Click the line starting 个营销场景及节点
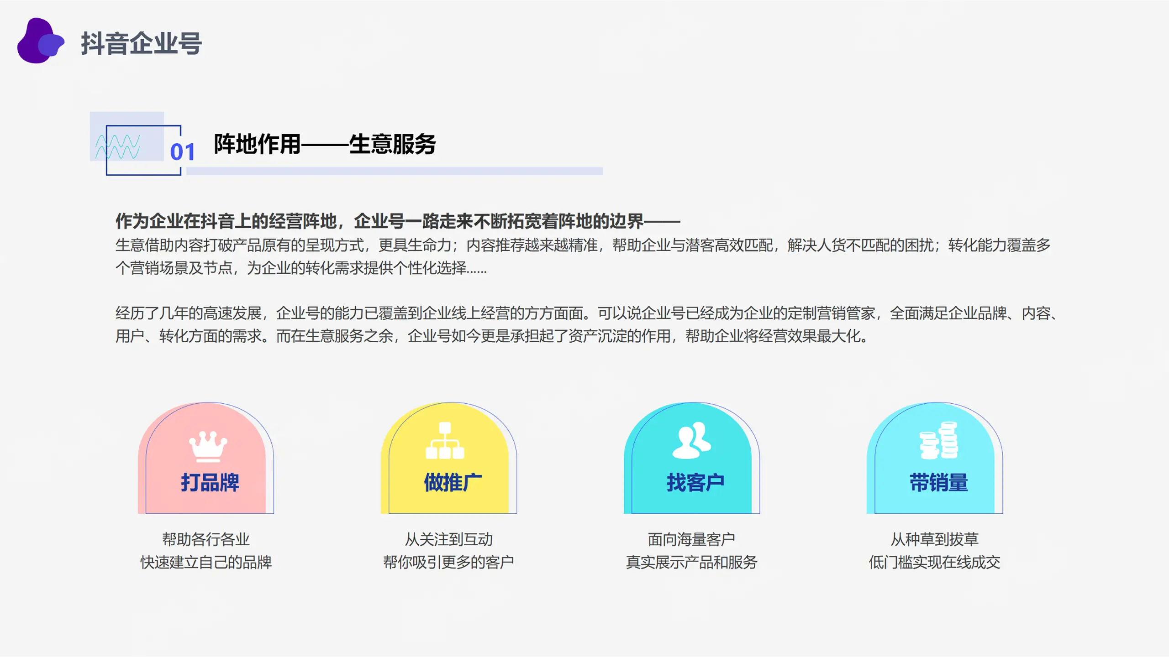The height and width of the screenshot is (657, 1169). click(x=301, y=268)
